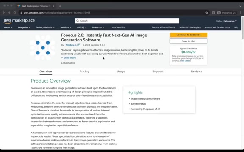
Task: Go back with the browser back arrow
Action: point(4,13)
